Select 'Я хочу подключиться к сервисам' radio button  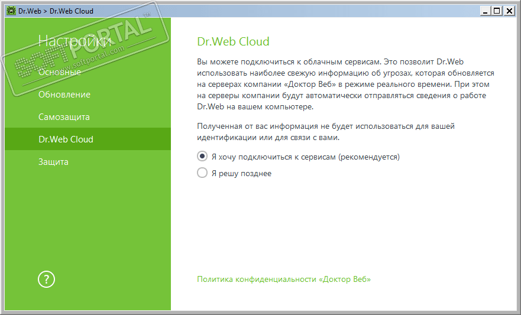click(202, 156)
